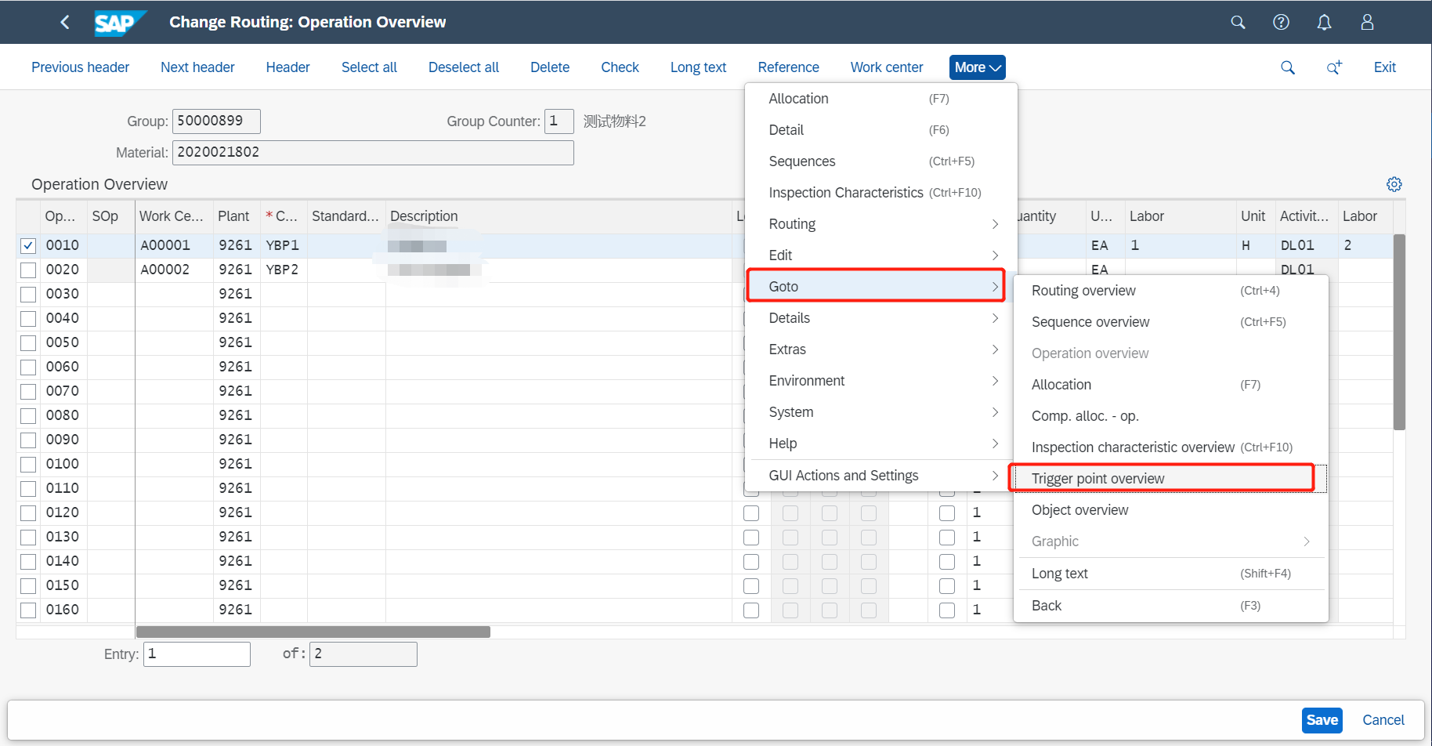Check the checkbox for operation 0020
The image size is (1432, 746).
click(x=27, y=270)
